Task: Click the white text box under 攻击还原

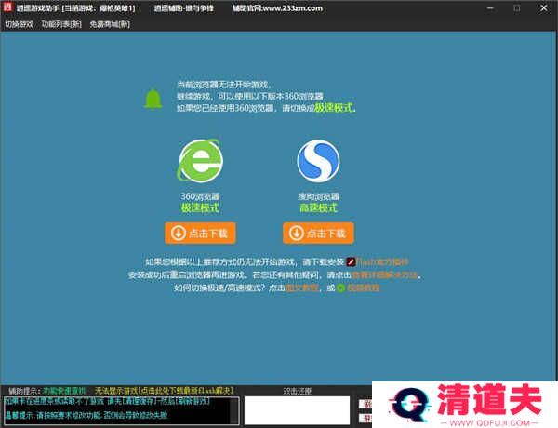Action: 297,408
